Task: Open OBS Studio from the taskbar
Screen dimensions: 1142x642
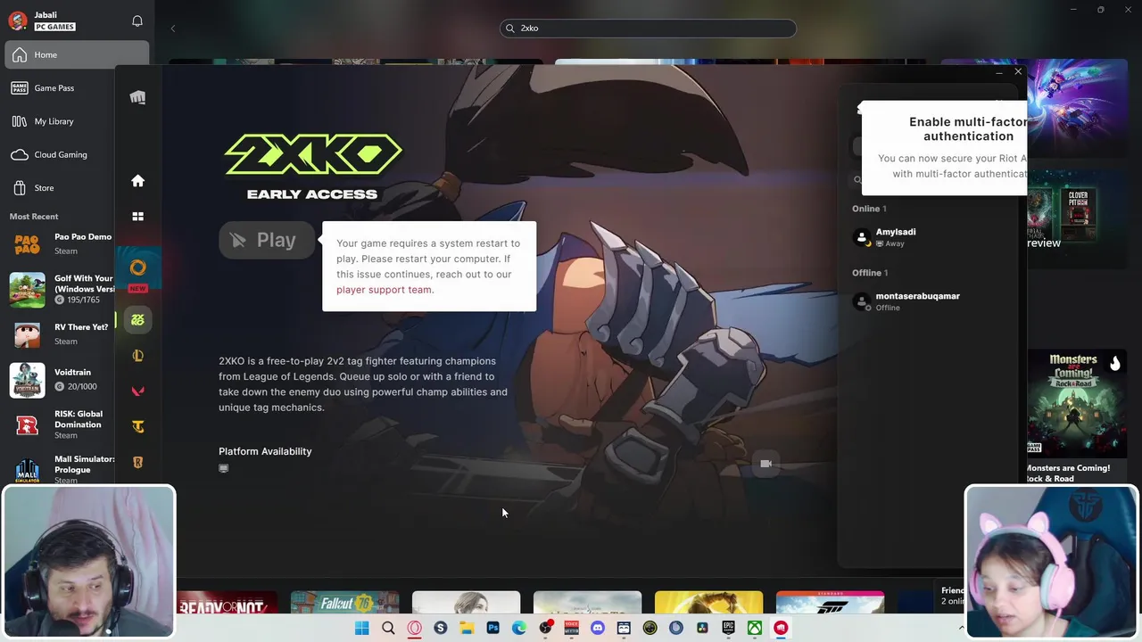Action: [x=546, y=628]
